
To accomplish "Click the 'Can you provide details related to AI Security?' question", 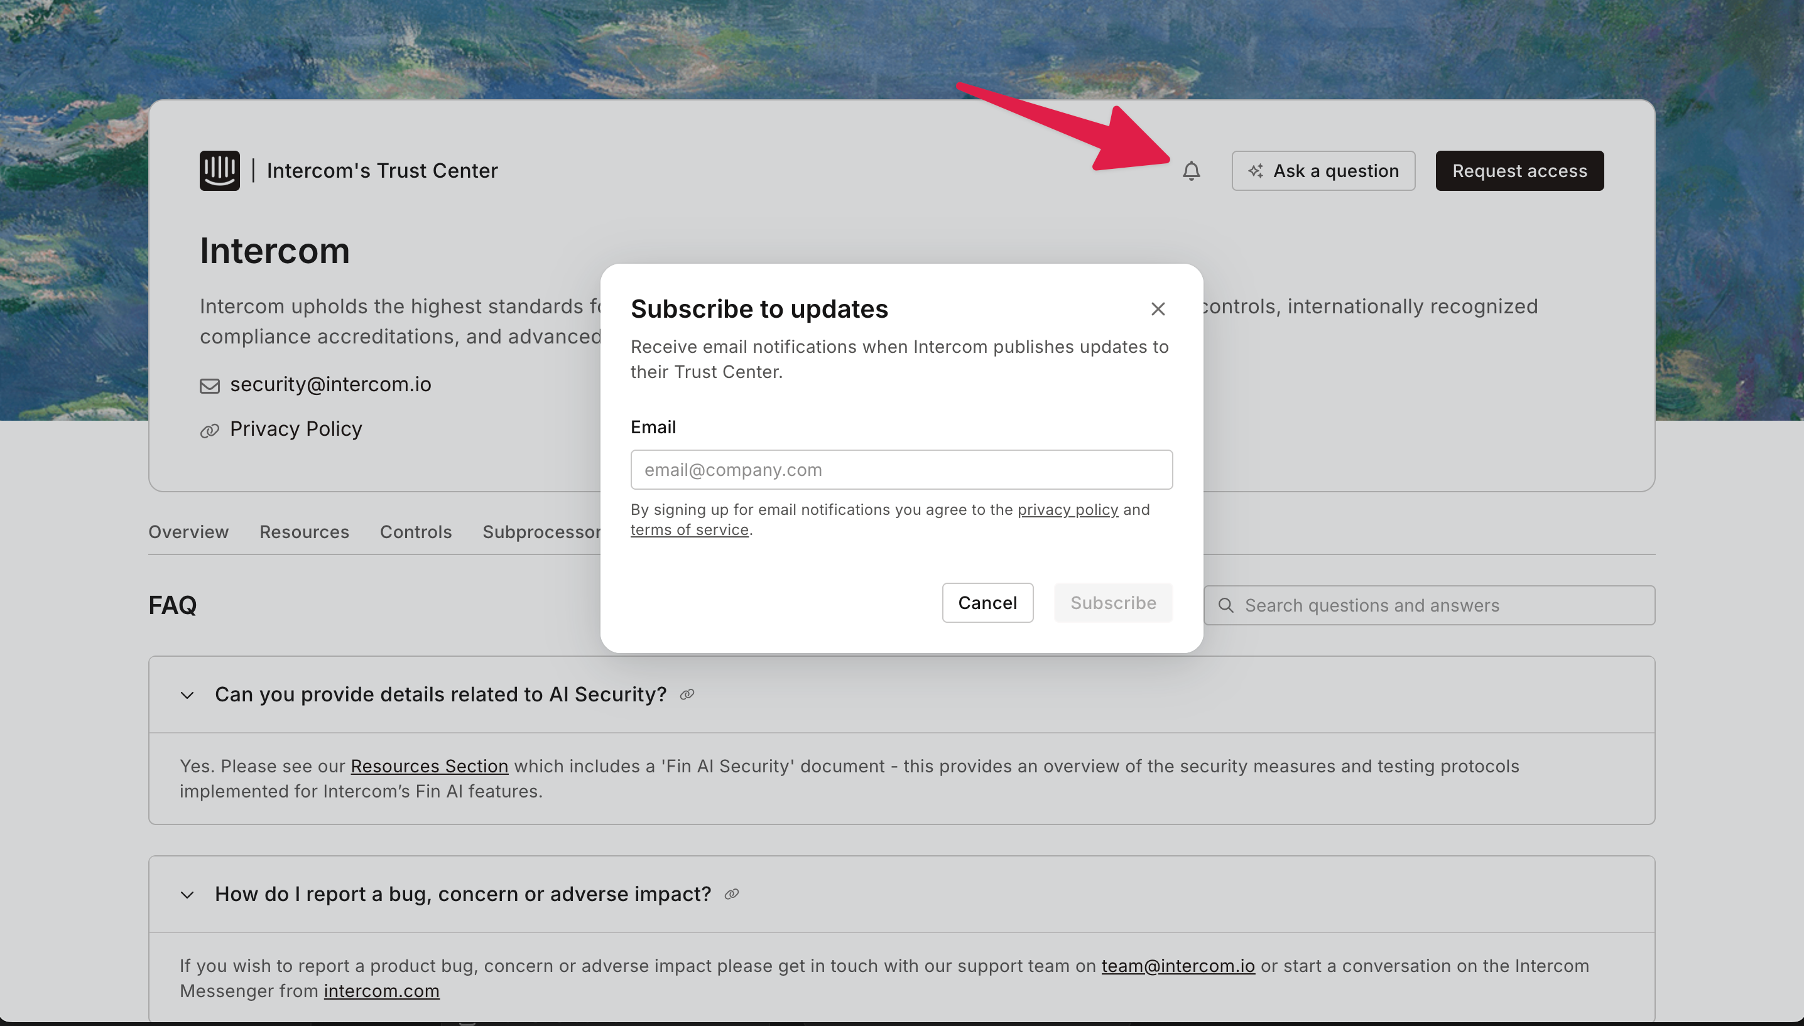I will point(440,695).
